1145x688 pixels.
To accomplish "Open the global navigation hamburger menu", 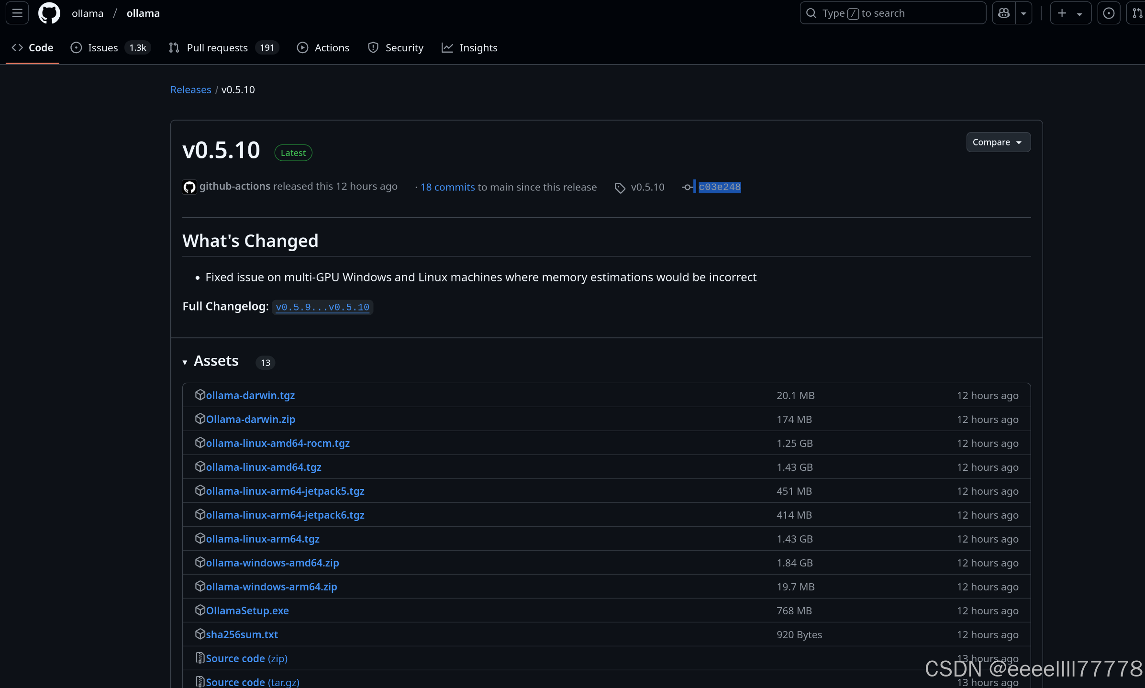I will [x=17, y=13].
